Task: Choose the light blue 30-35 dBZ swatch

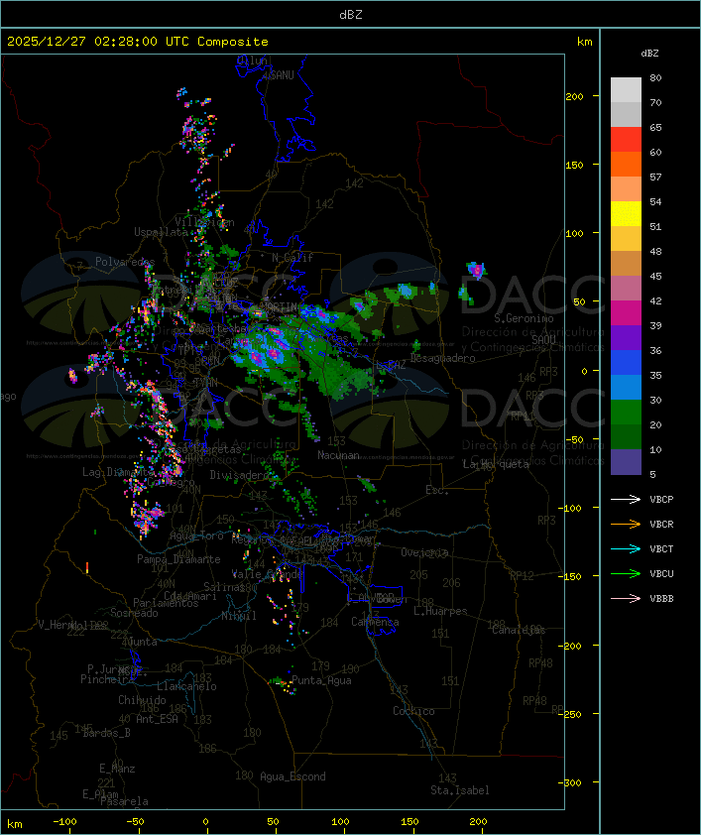Action: click(626, 387)
